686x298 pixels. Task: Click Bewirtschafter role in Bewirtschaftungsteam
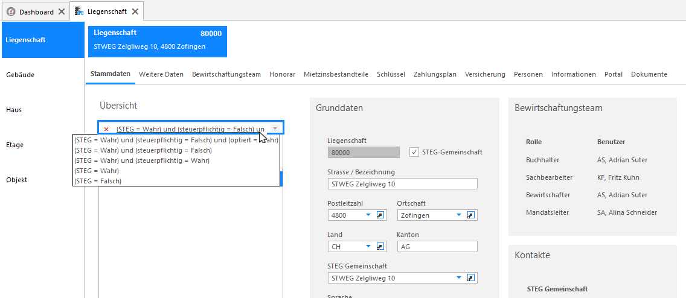coord(548,195)
